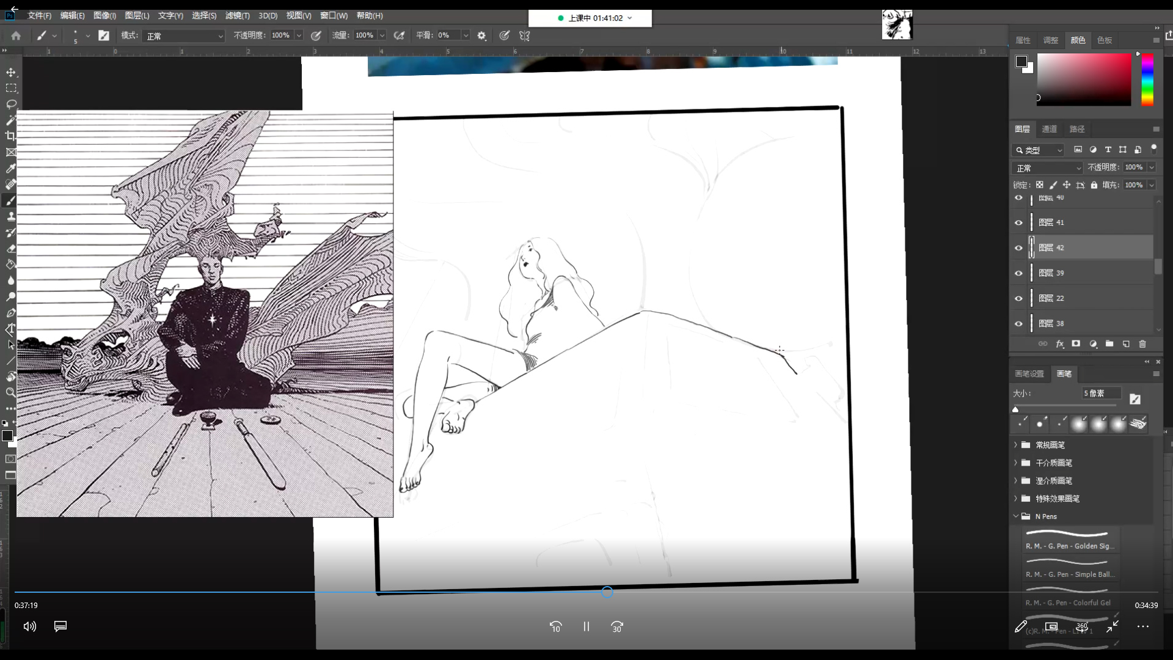Image resolution: width=1173 pixels, height=660 pixels.
Task: Open smoothing options gear
Action: [x=481, y=35]
